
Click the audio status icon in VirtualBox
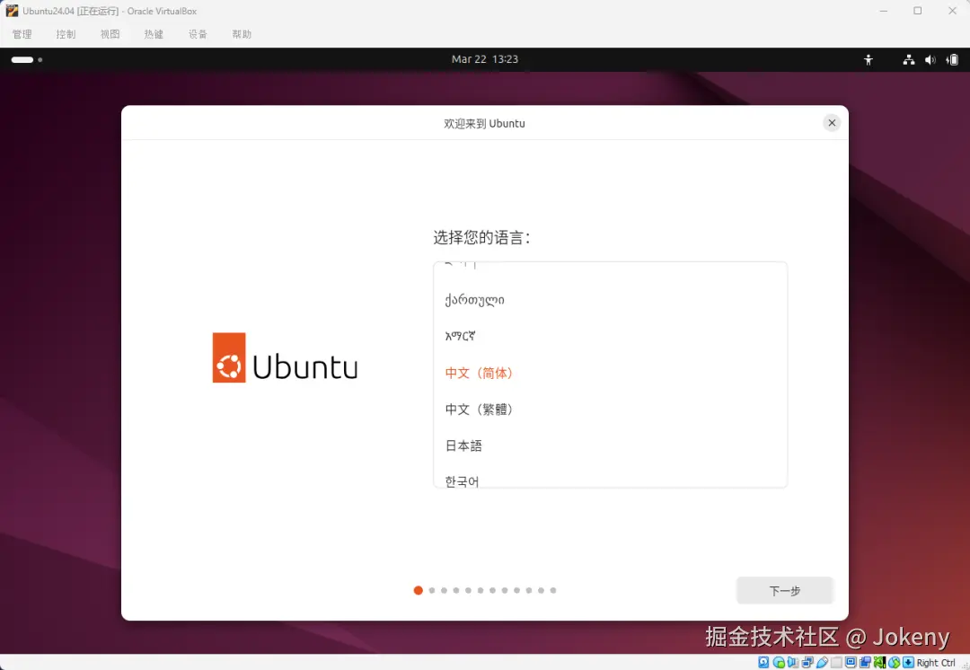click(x=793, y=663)
